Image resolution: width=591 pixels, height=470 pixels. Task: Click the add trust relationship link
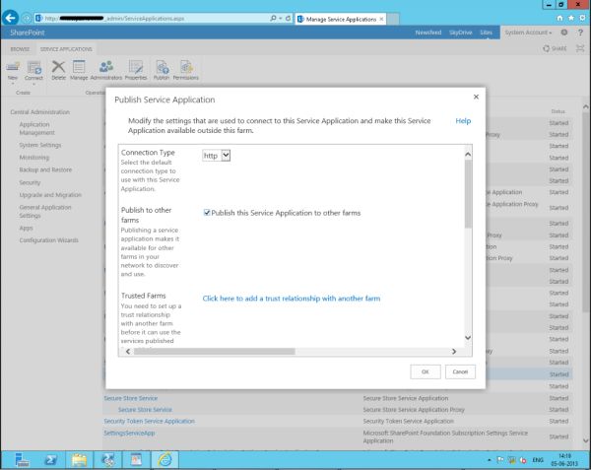(292, 299)
